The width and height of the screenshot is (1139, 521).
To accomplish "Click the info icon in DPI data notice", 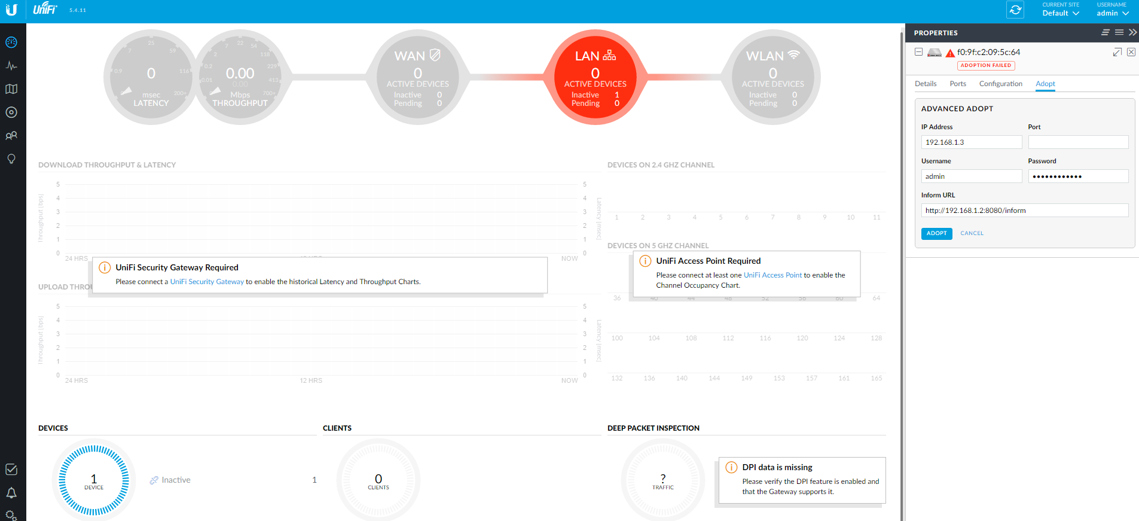I will (x=731, y=467).
